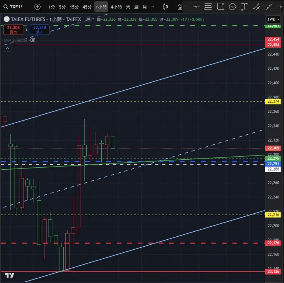284x283 pixels.
Task: Click the spread value 2 between quotes
Action: 26,29
